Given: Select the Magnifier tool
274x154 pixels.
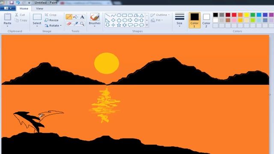Looking at the screenshot, I should [82, 24].
